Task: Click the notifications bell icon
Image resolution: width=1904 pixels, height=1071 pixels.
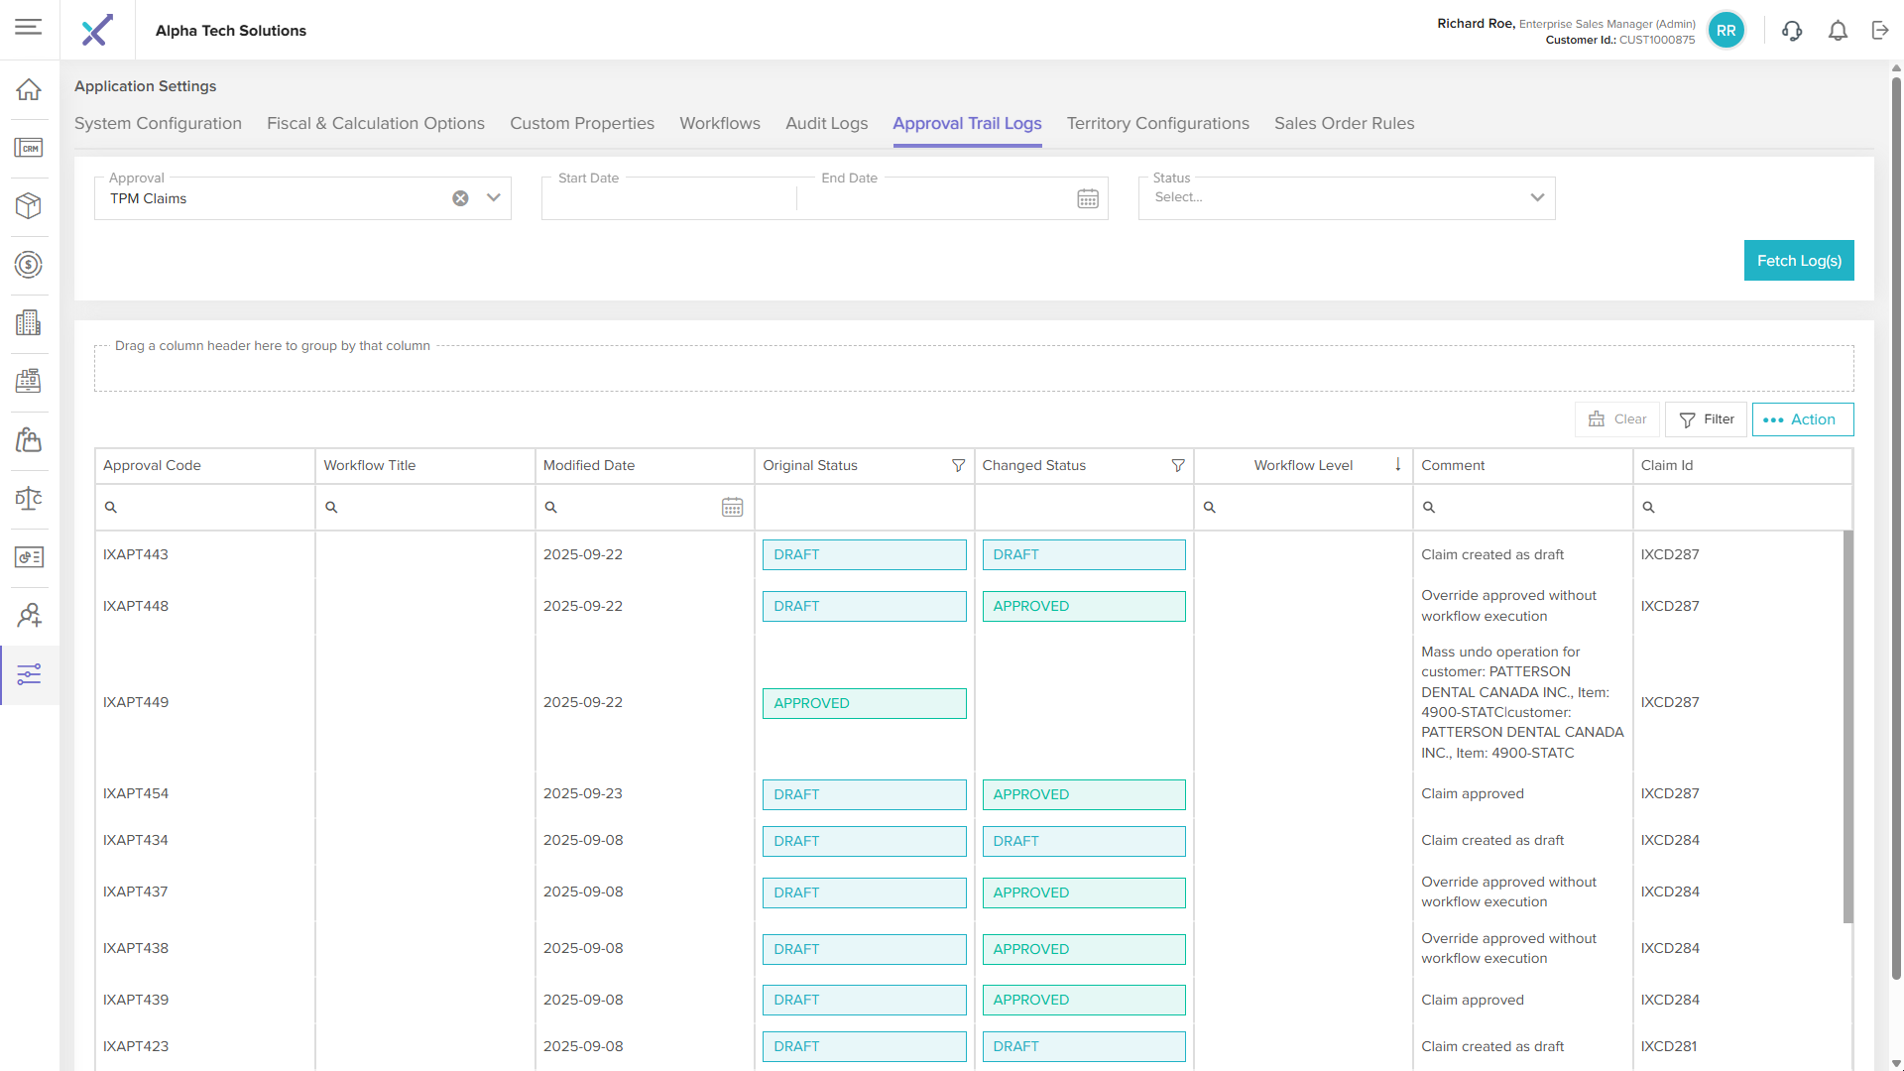Action: (1838, 31)
